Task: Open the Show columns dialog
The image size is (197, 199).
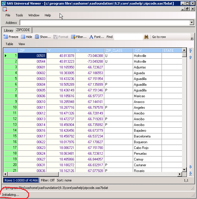Action: pos(43,37)
